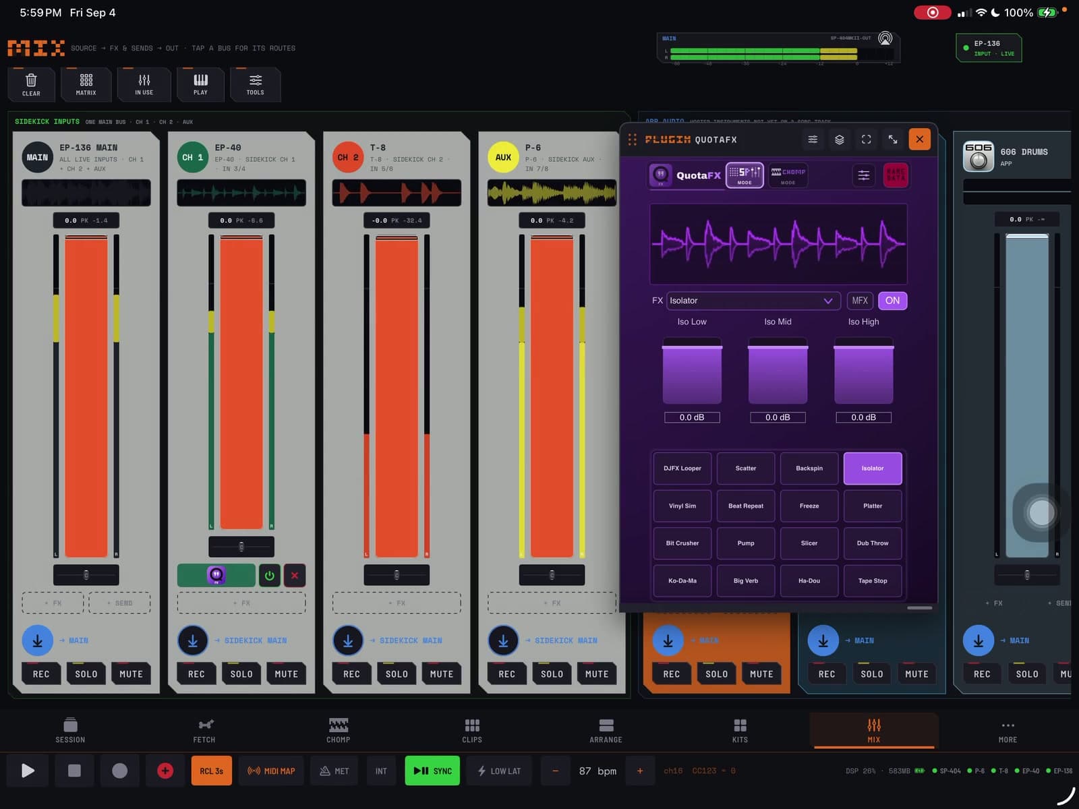Mute the T-8 CH 2 strip
1079x809 pixels.
click(442, 673)
